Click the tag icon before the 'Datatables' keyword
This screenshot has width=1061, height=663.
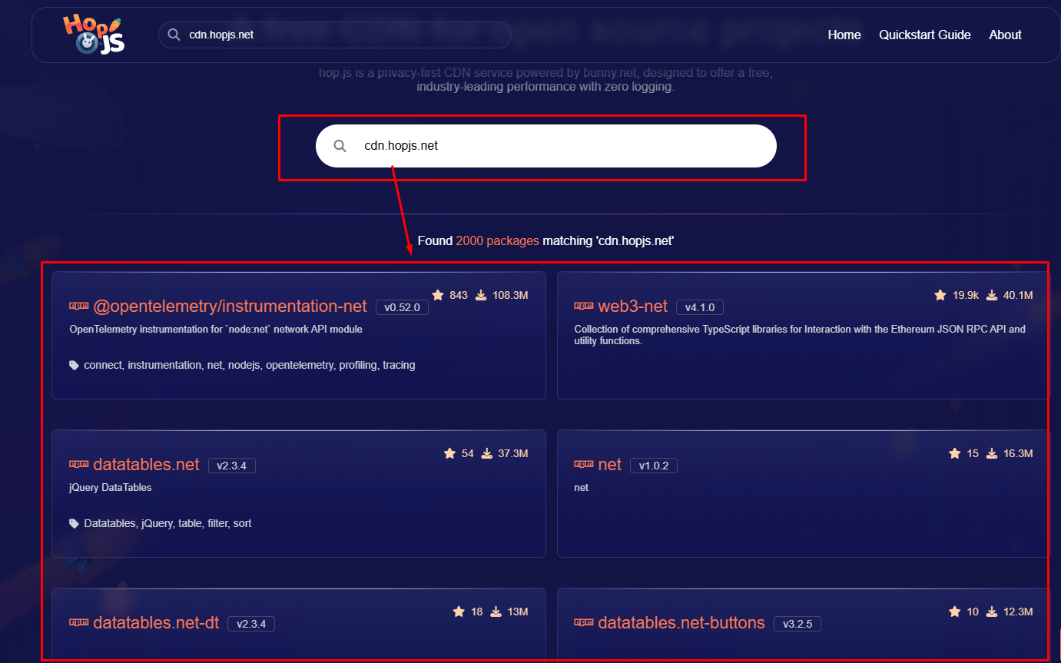pos(75,524)
